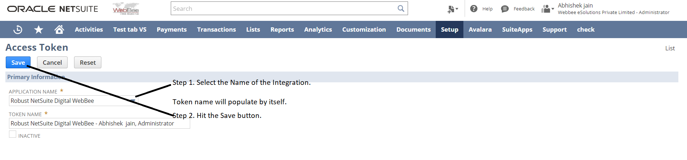This screenshot has height=160, width=687.
Task: Click into the Token Name field
Action: 99,123
